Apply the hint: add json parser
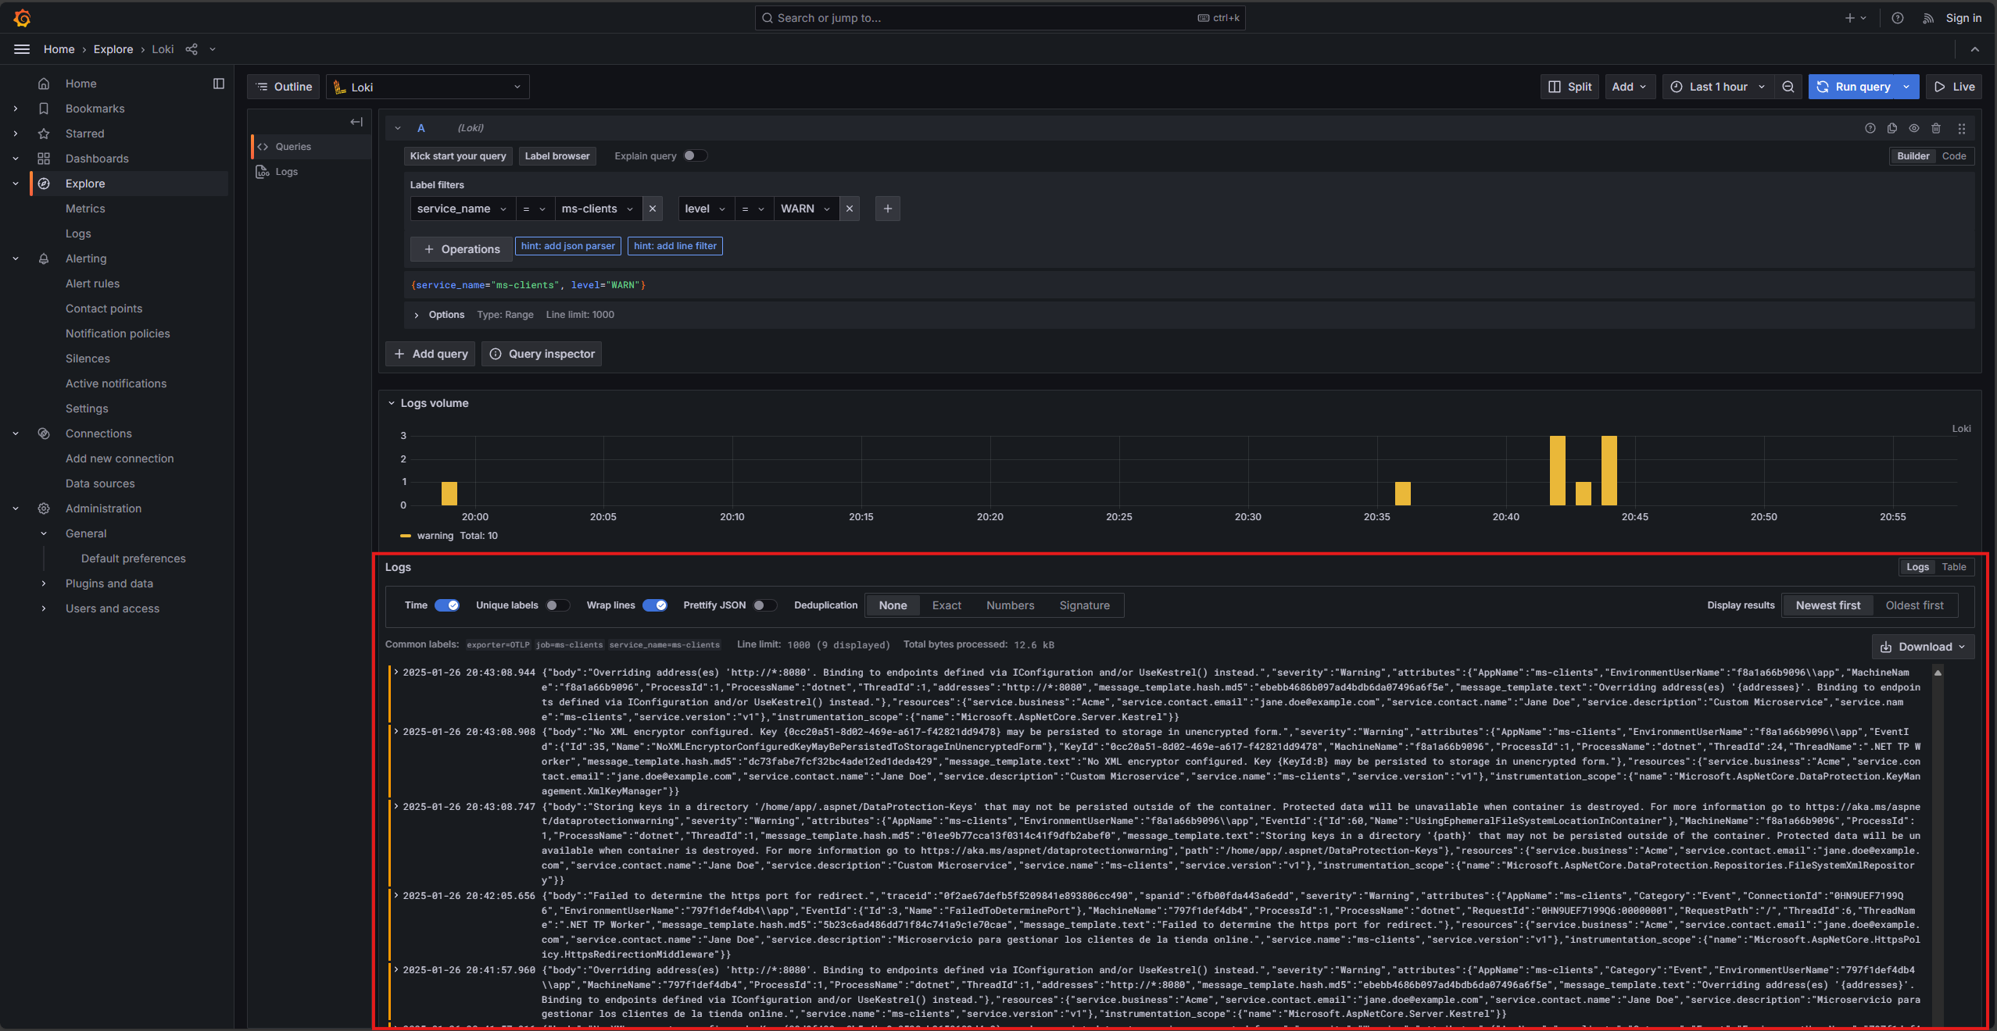The width and height of the screenshot is (1997, 1031). (x=567, y=246)
